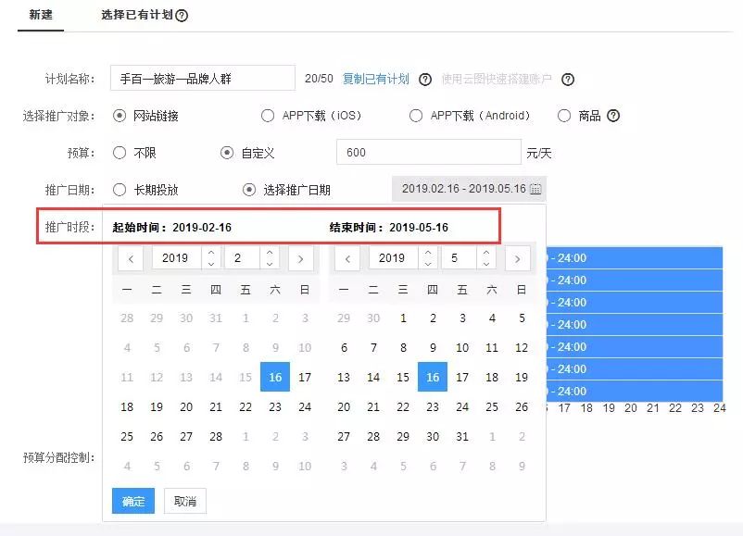Image resolution: width=743 pixels, height=536 pixels.
Task: Go to next month in left calendar
Action: (x=300, y=258)
